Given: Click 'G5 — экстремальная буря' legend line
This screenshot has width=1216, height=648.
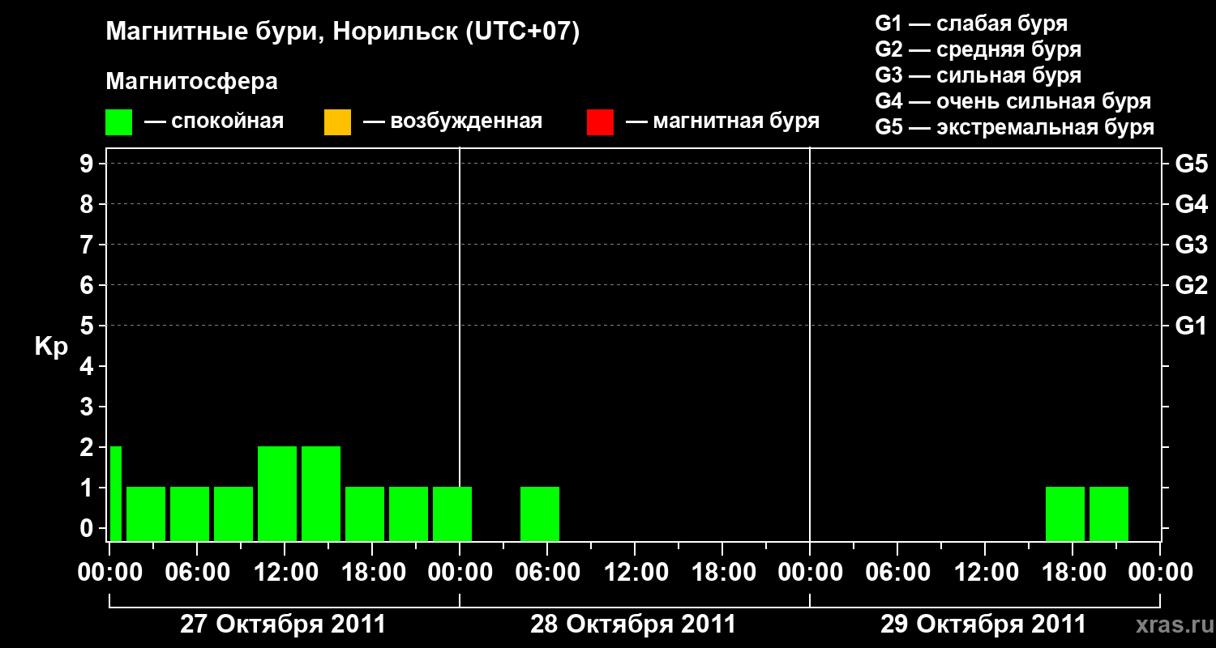Looking at the screenshot, I should coord(1014,127).
